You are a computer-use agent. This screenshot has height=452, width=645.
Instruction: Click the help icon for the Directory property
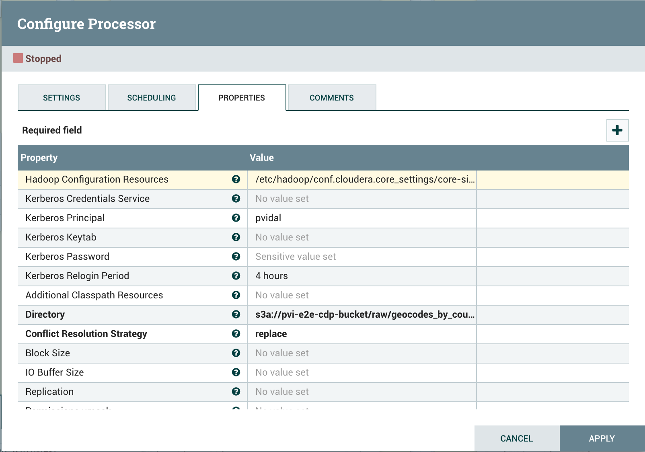click(236, 314)
